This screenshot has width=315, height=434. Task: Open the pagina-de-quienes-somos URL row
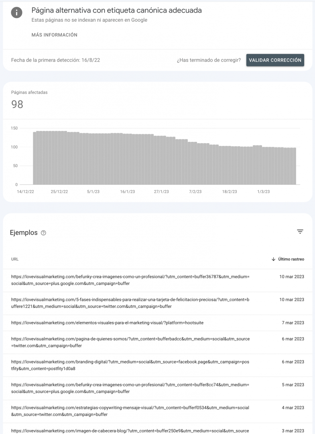point(157,342)
